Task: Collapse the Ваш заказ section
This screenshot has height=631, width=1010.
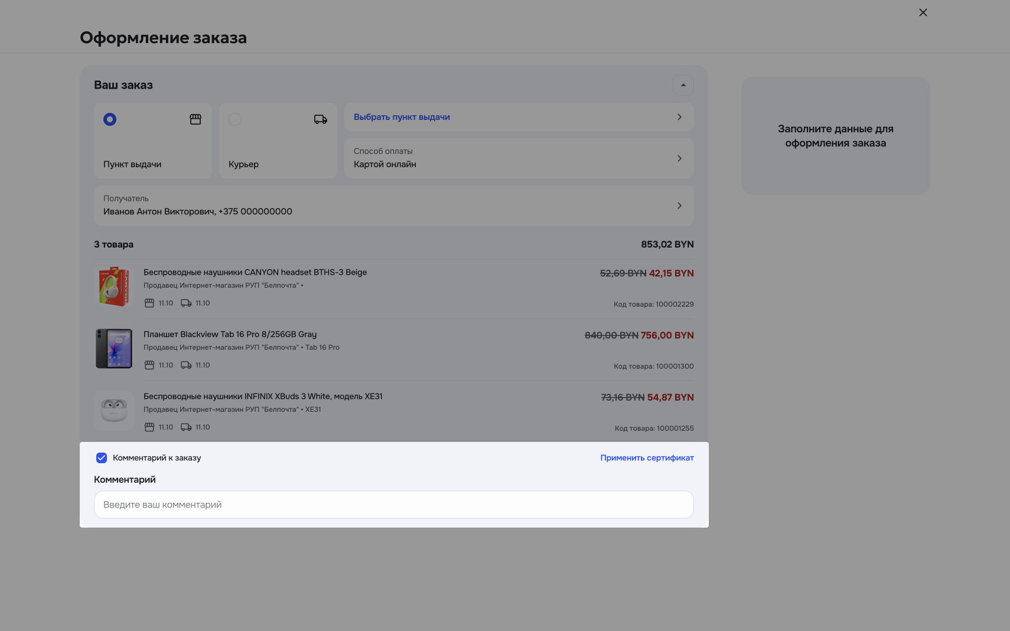Action: tap(683, 85)
